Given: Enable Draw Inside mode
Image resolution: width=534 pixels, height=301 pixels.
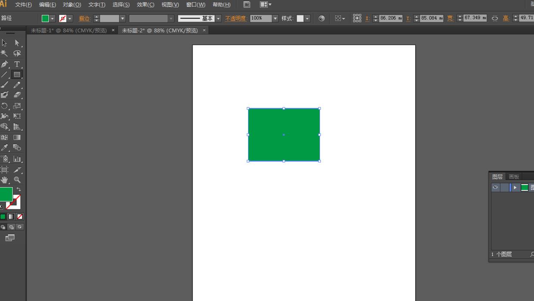Looking at the screenshot, I should coord(20,227).
